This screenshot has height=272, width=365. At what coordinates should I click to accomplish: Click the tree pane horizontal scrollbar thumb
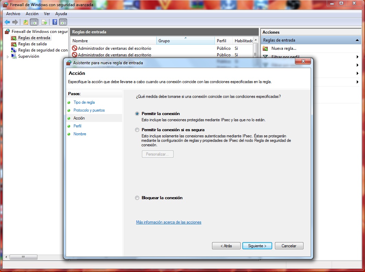23,257
